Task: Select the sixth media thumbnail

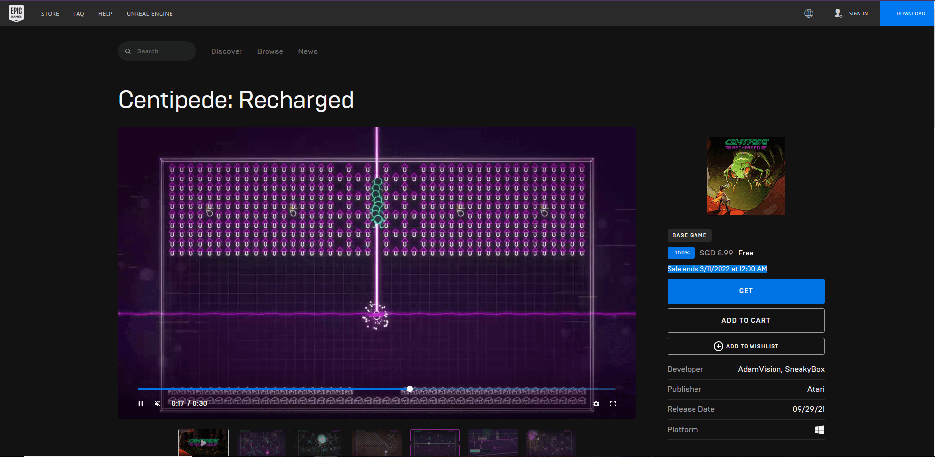Action: click(x=493, y=442)
